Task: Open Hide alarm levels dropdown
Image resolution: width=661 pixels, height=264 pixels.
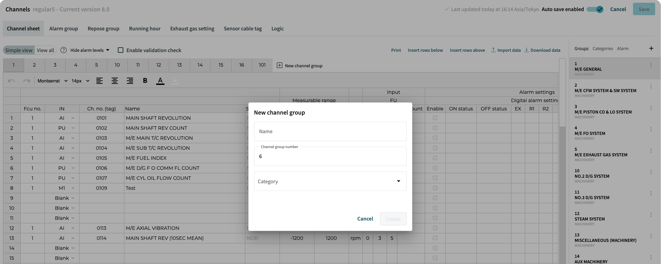Action: pyautogui.click(x=90, y=50)
